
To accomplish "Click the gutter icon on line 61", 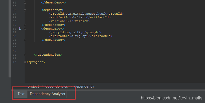I will [19, 29].
